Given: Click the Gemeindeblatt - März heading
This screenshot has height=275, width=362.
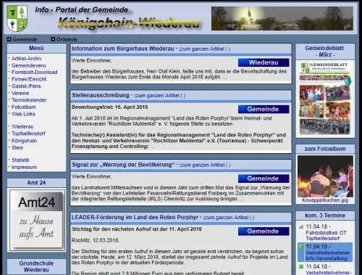Looking at the screenshot, I should point(325,52).
